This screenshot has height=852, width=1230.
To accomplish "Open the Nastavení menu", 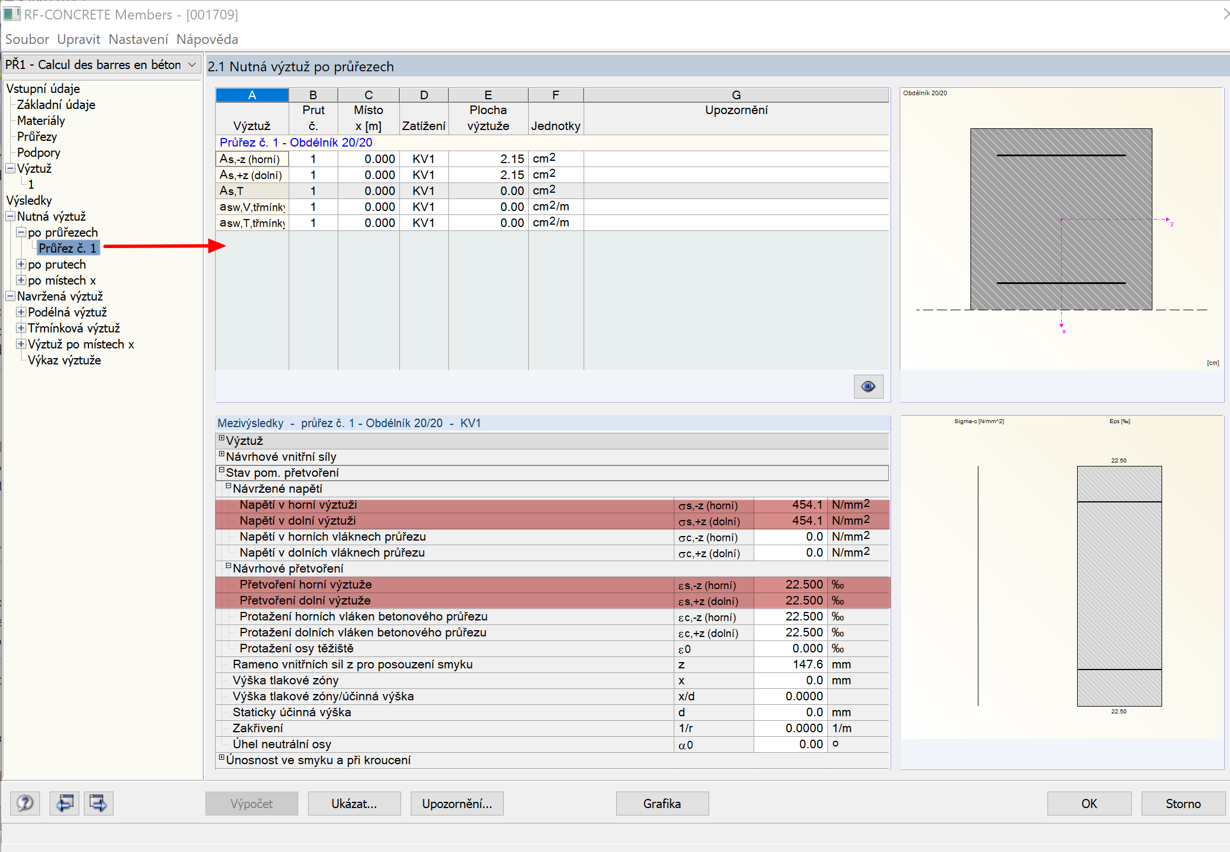I will 138,39.
